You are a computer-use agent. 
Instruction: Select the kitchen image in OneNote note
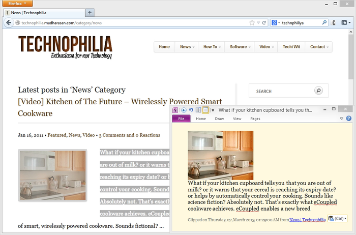pyautogui.click(x=220, y=155)
